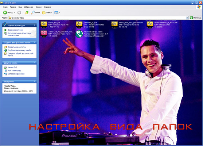This screenshot has height=146, width=203.
Task: Click the Dance_for_live file name text
Action: click(54, 23)
